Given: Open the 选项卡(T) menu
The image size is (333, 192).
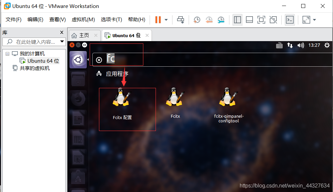Looking at the screenshot, I should point(111,20).
